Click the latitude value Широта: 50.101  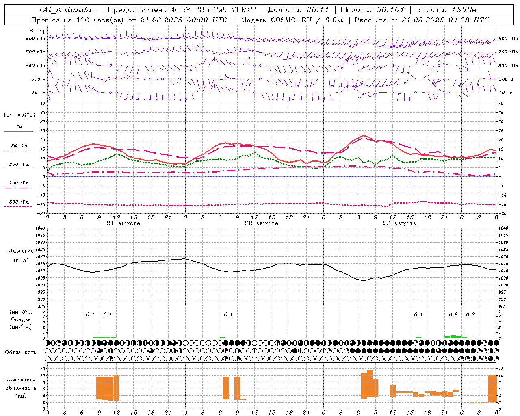[373, 10]
